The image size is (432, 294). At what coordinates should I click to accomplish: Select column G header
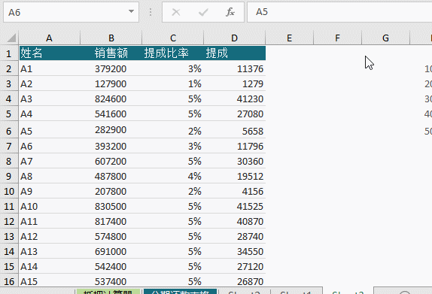[385, 38]
